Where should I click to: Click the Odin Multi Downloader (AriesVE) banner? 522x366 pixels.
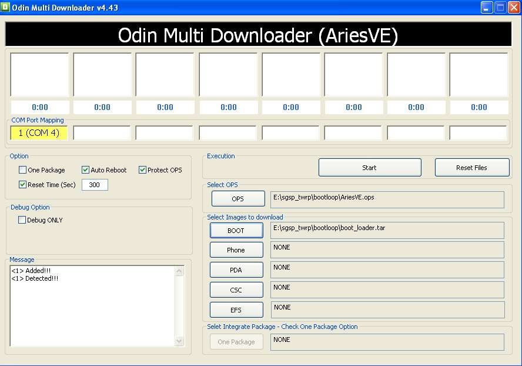coord(258,35)
